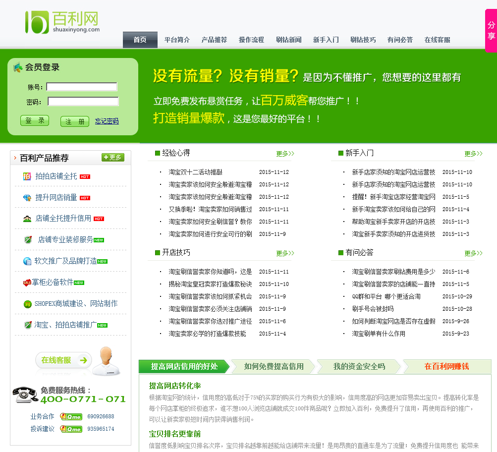Click the 账号 input field
Image resolution: width=497 pixels, height=452 pixels.
click(x=82, y=87)
